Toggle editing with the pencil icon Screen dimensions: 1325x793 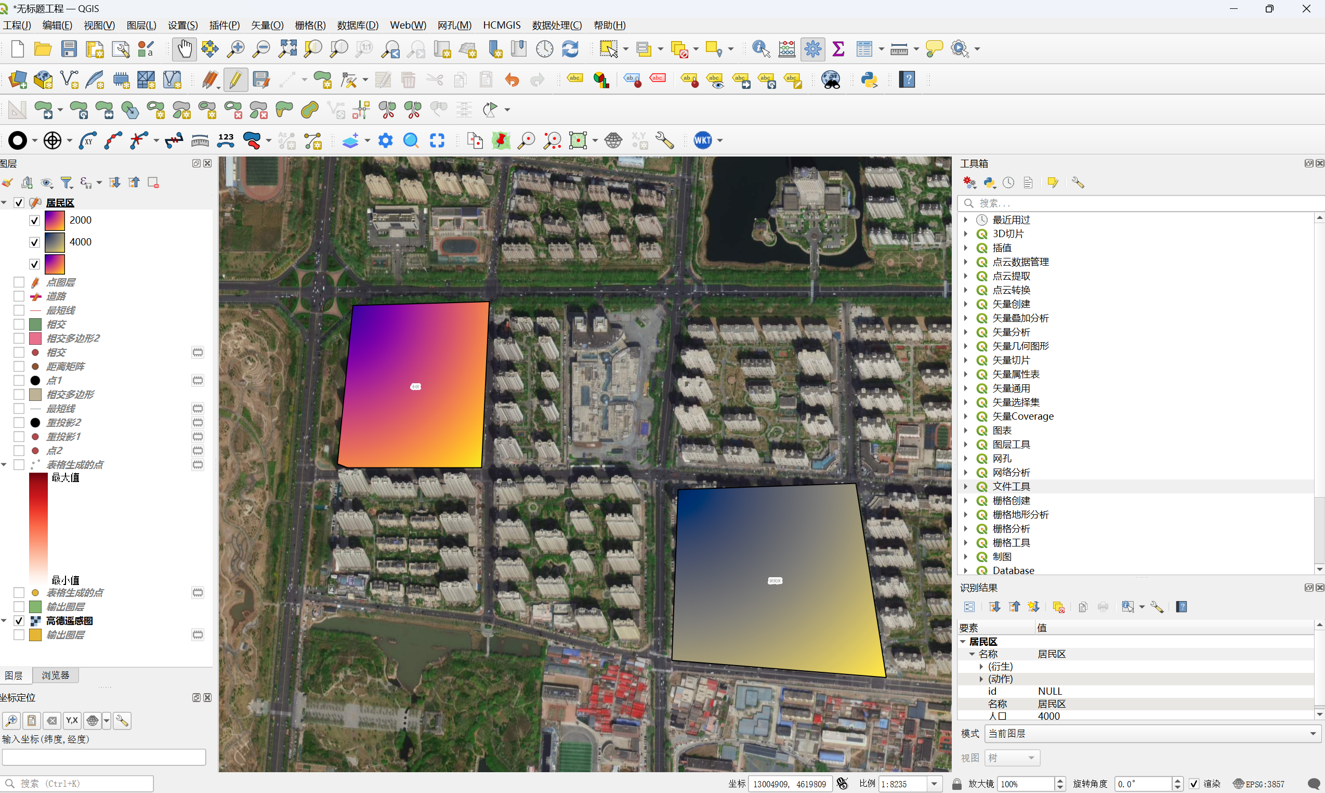pyautogui.click(x=235, y=80)
